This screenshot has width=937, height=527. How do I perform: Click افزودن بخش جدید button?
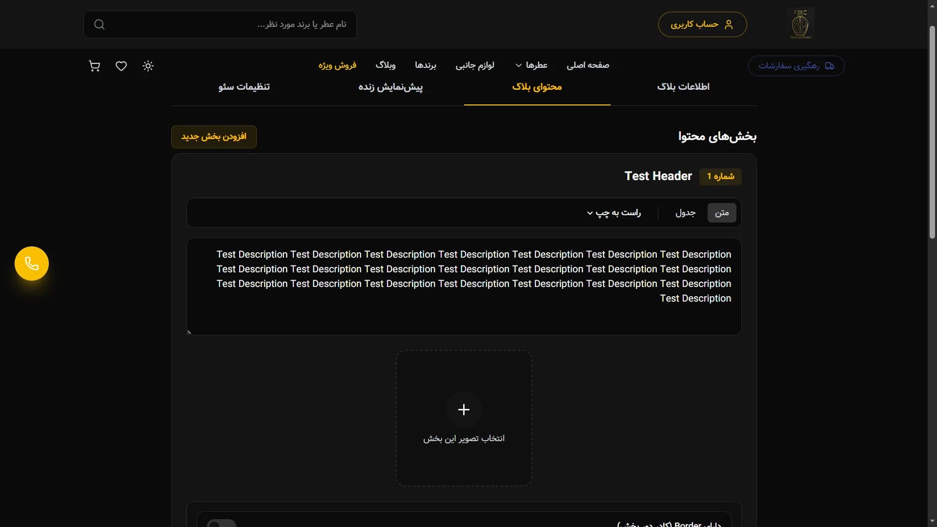pyautogui.click(x=214, y=137)
